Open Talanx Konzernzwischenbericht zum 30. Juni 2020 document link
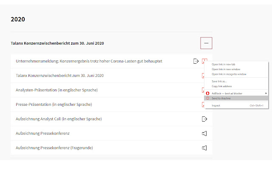 click(x=59, y=76)
